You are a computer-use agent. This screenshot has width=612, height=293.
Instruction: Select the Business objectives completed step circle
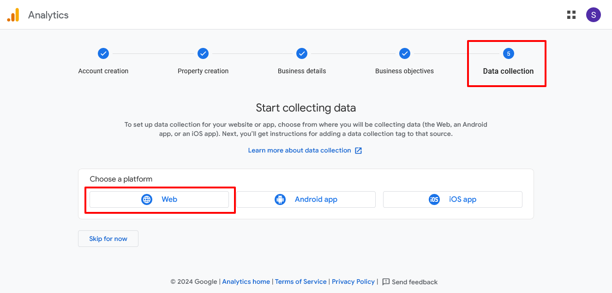[x=404, y=53]
